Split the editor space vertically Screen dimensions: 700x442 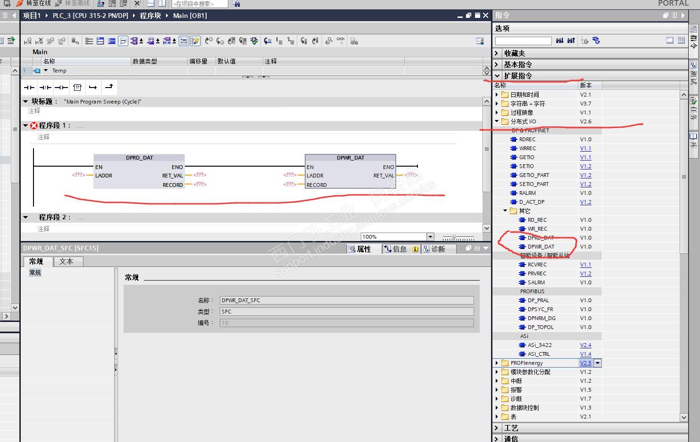click(x=162, y=3)
